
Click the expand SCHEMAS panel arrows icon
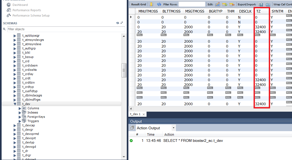tap(122, 23)
